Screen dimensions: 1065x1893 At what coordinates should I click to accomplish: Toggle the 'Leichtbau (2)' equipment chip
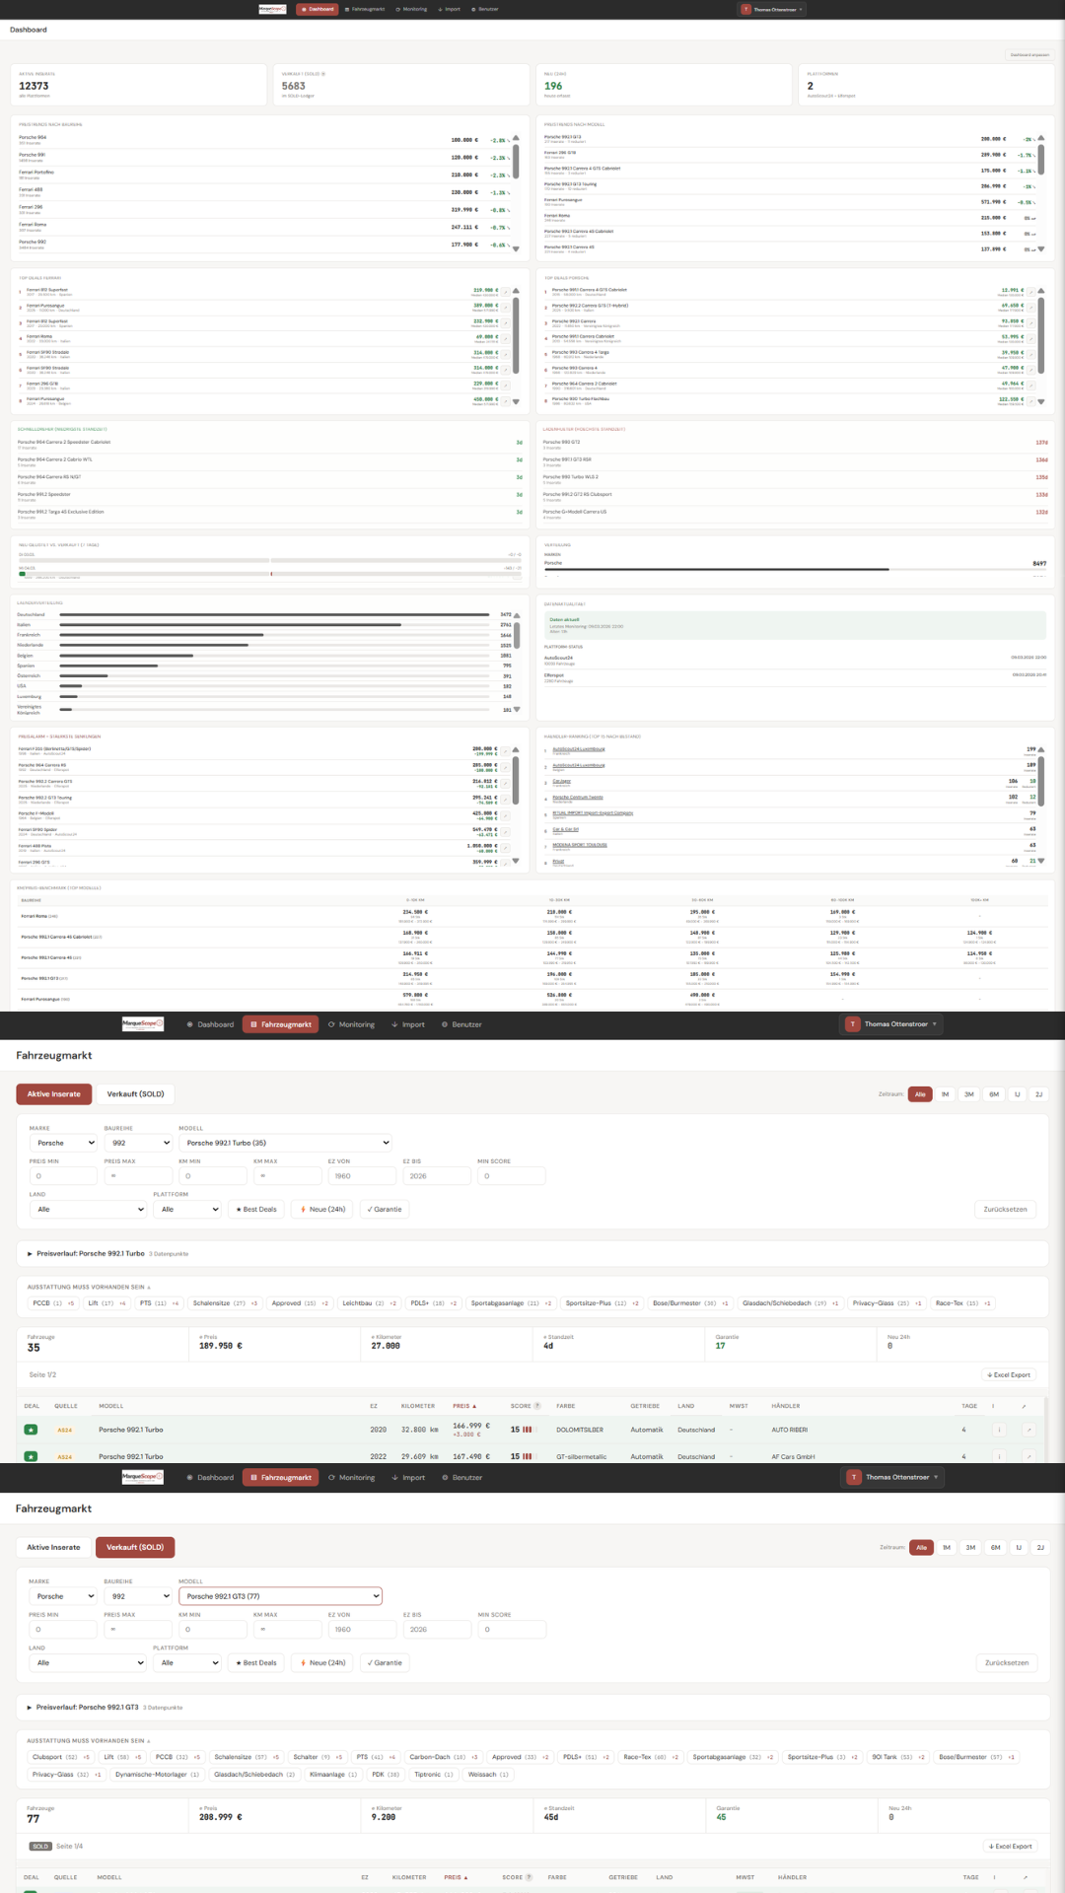[369, 1303]
